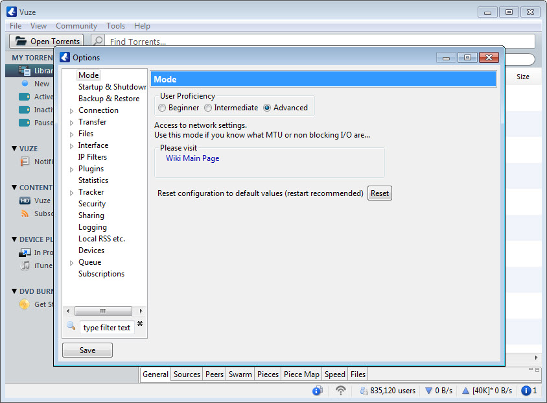Open the Help menu
This screenshot has height=403, width=547.
point(142,26)
